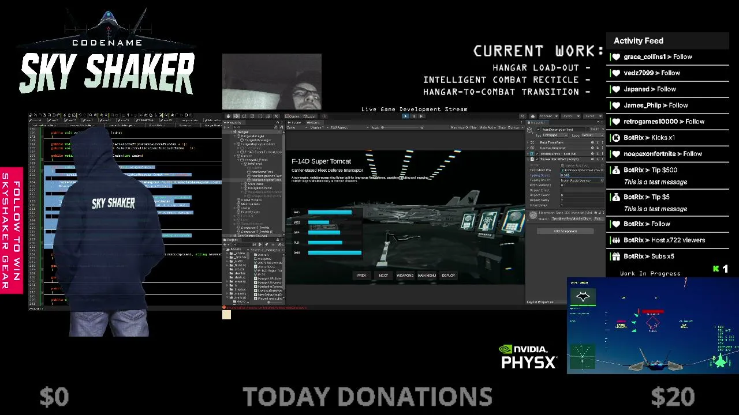Select Navigation Panel in the Hierarchy
This screenshot has width=739, height=415.
(x=259, y=188)
